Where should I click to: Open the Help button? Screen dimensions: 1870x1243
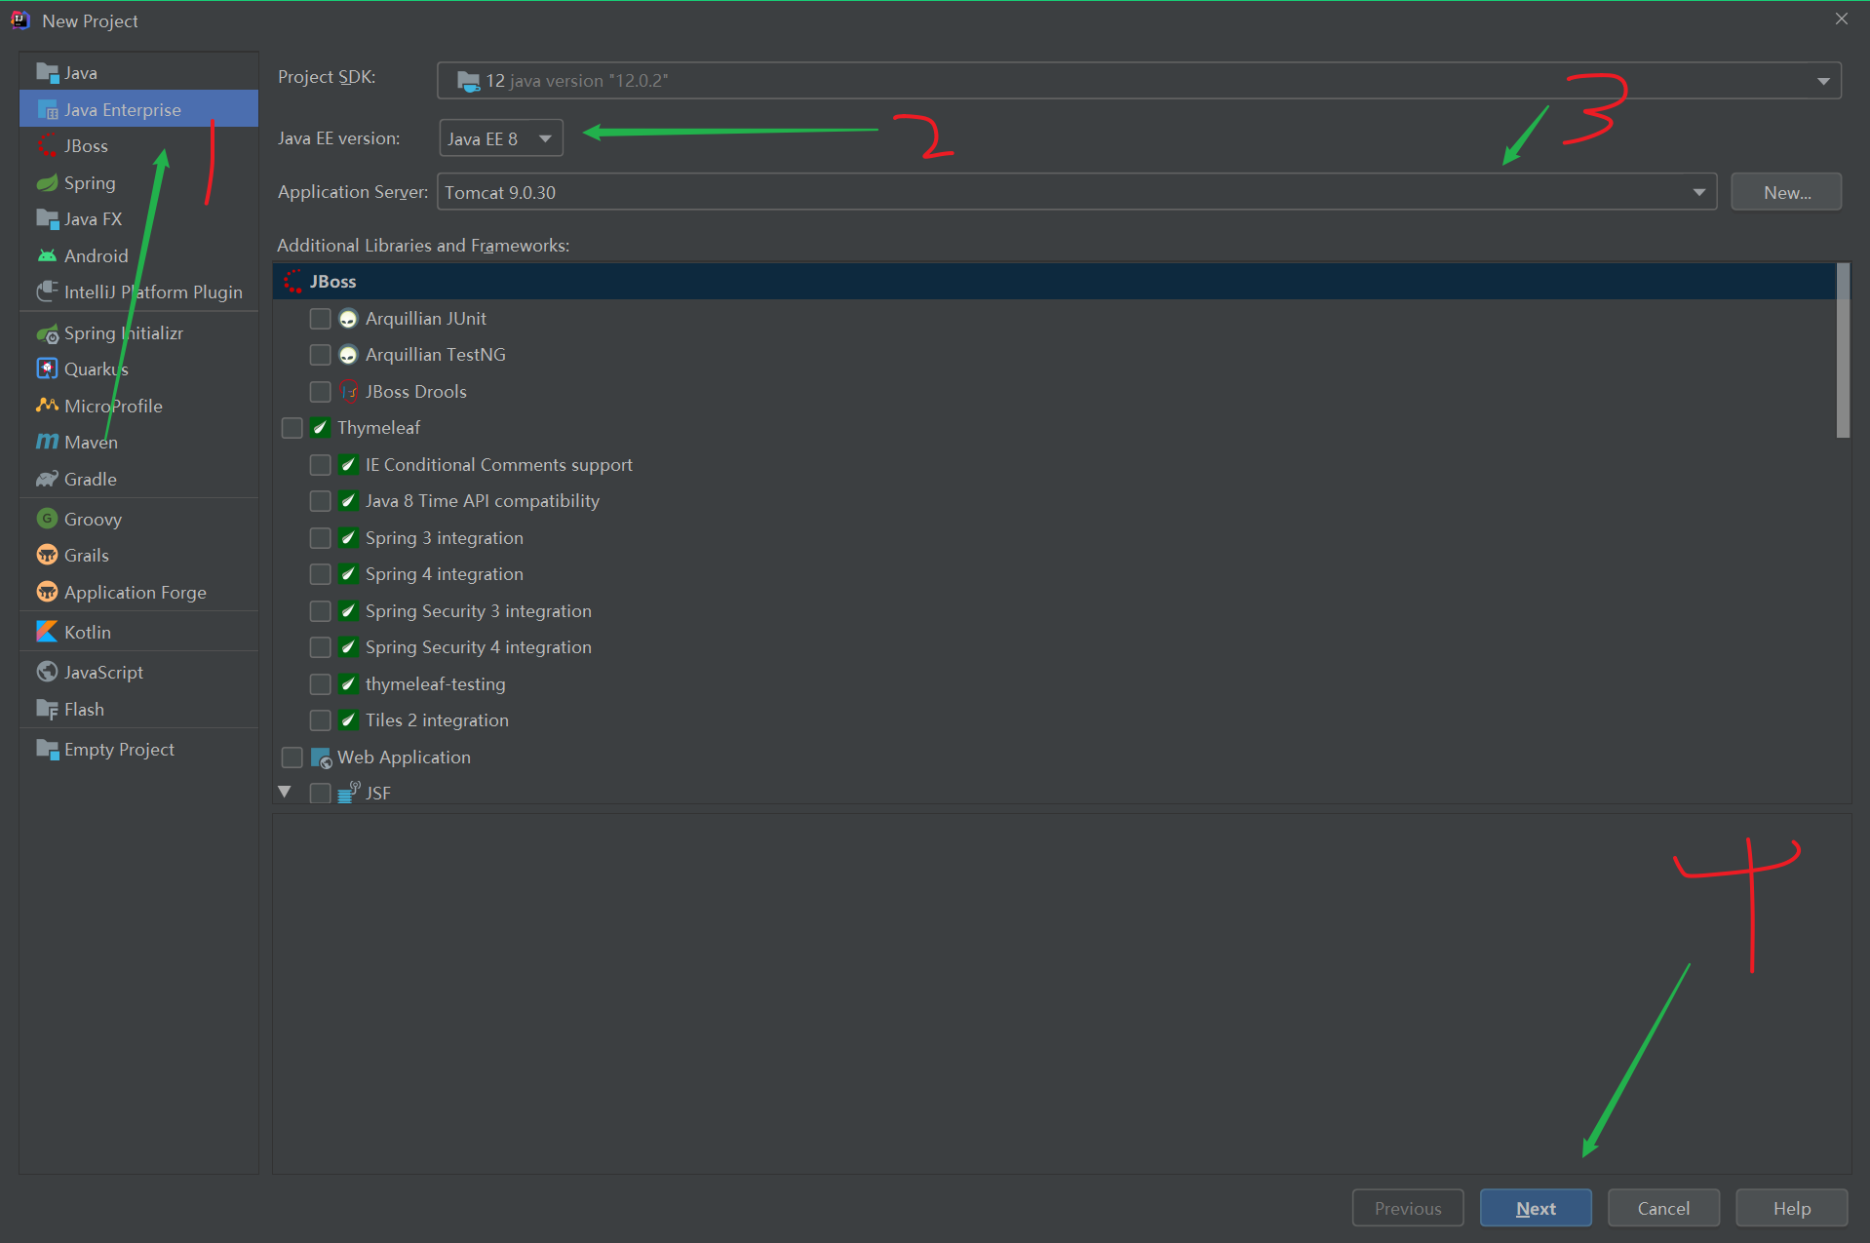(1791, 1208)
